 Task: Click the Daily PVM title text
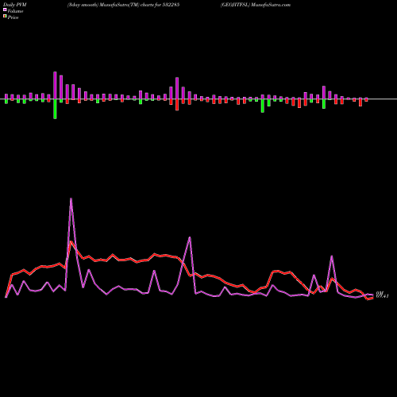(15, 5)
